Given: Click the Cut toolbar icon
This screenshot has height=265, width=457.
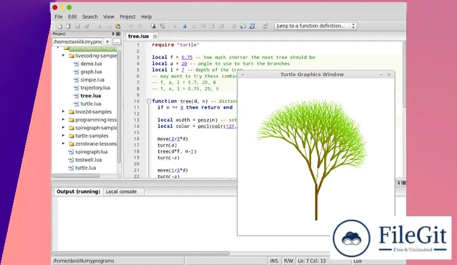Looking at the screenshot, I should (100, 26).
